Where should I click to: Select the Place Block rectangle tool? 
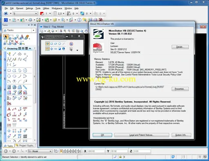(x=9, y=70)
